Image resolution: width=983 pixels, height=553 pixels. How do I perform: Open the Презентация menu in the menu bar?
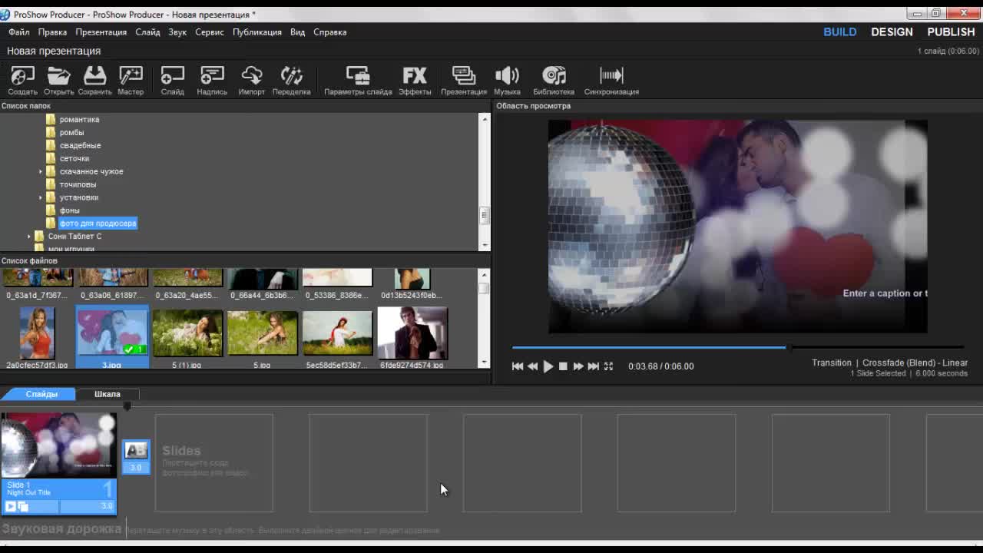click(x=101, y=32)
